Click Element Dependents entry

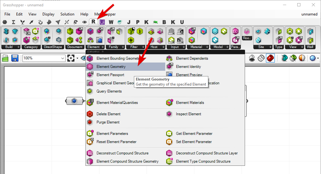192,58
